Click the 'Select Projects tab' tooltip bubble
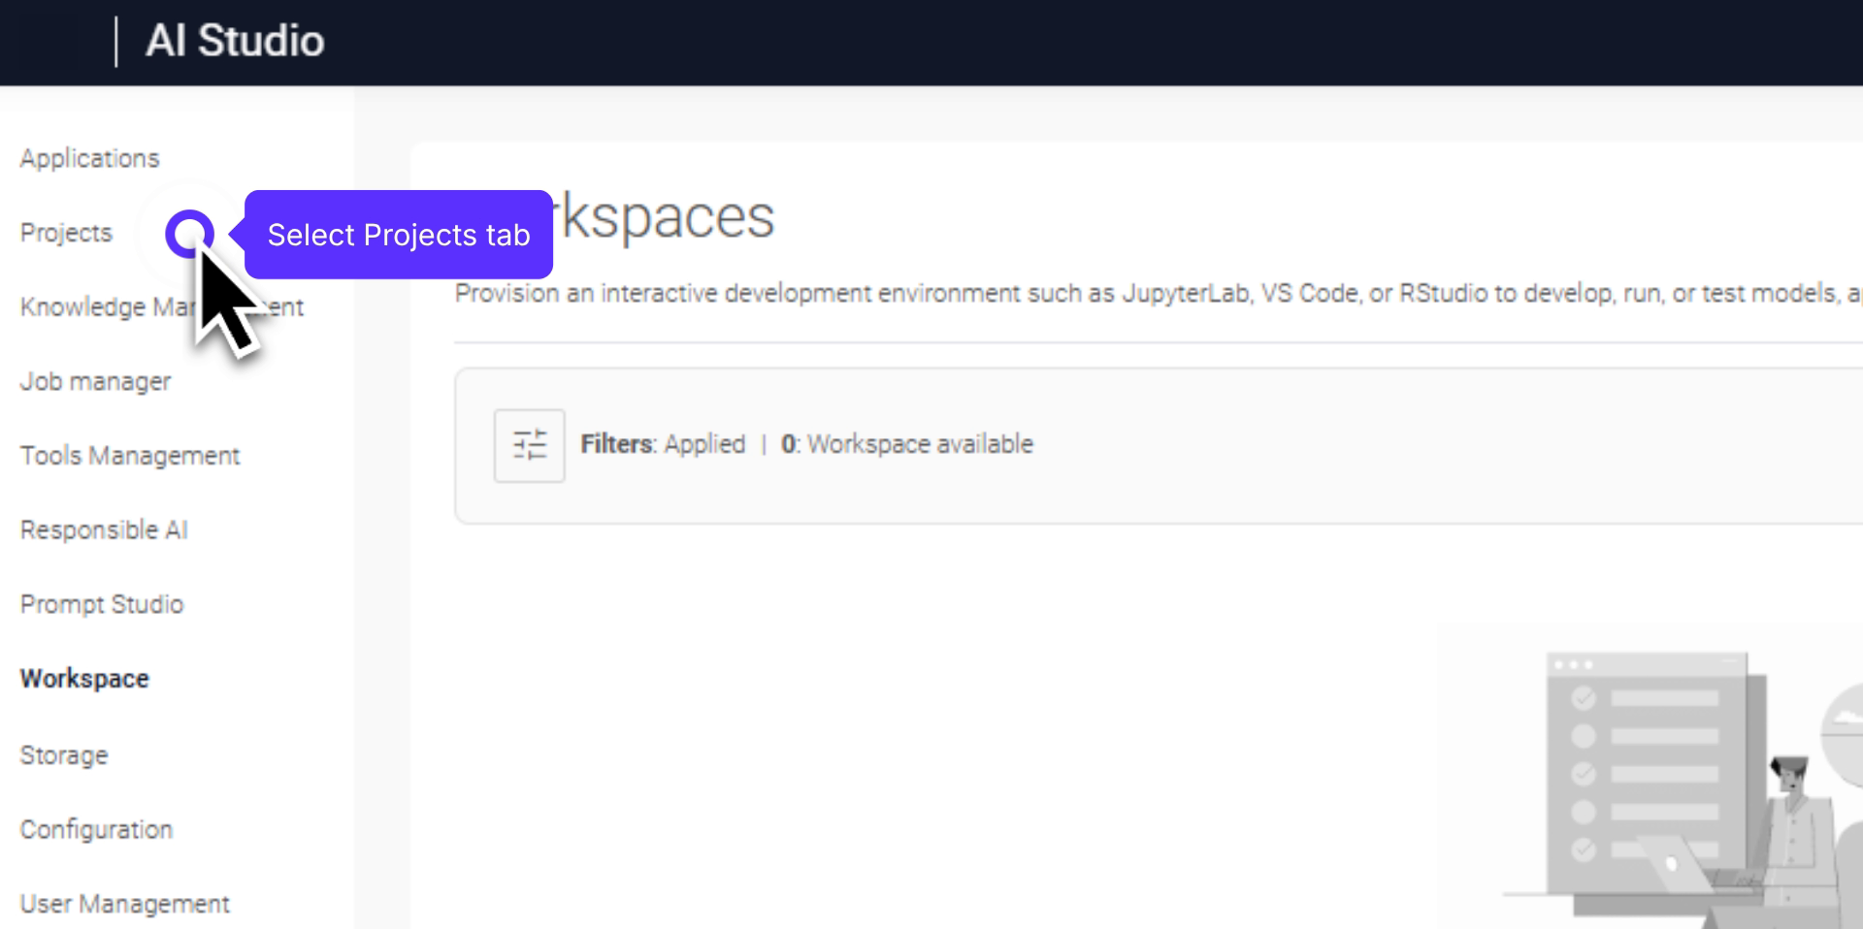Image resolution: width=1863 pixels, height=929 pixels. coord(398,235)
